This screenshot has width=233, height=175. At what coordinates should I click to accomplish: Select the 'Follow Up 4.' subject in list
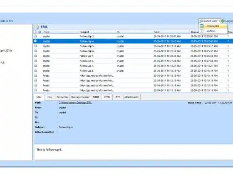87,41
